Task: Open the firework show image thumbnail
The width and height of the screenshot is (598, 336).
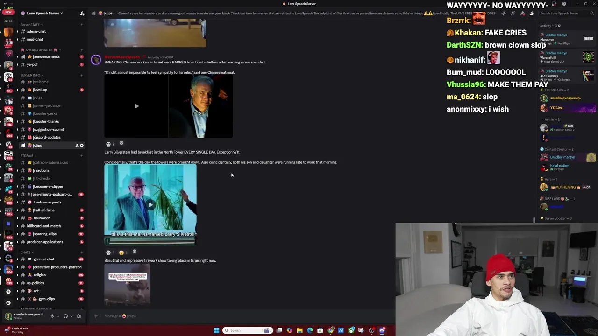Action: point(127,284)
